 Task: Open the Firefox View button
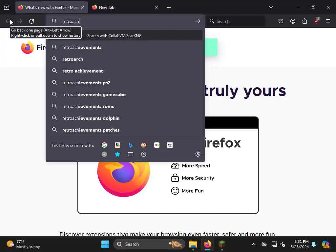(7, 7)
